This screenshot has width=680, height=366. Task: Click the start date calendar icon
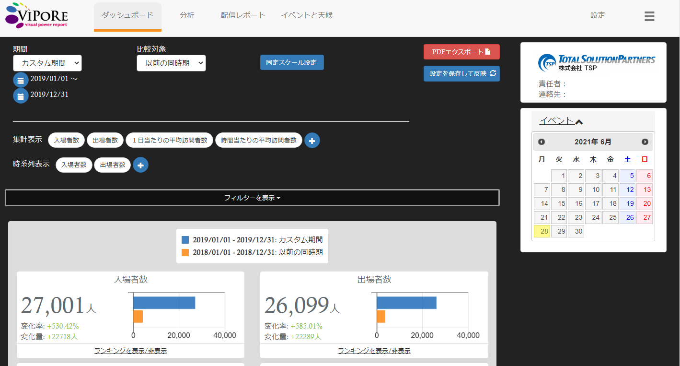point(21,80)
